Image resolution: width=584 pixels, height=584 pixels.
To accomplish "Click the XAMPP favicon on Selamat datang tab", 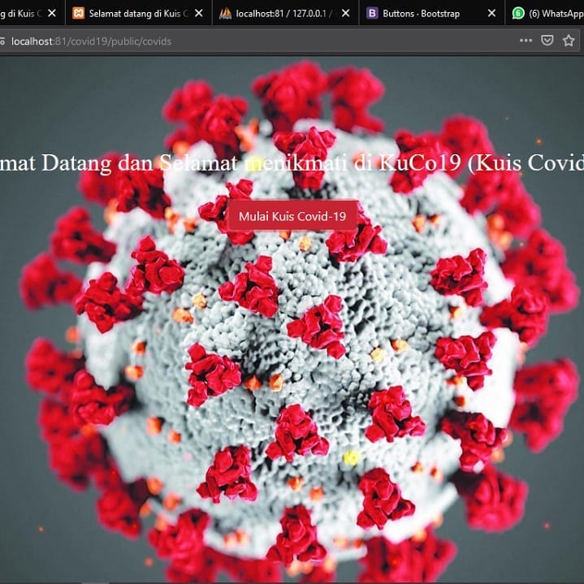I will click(78, 13).
